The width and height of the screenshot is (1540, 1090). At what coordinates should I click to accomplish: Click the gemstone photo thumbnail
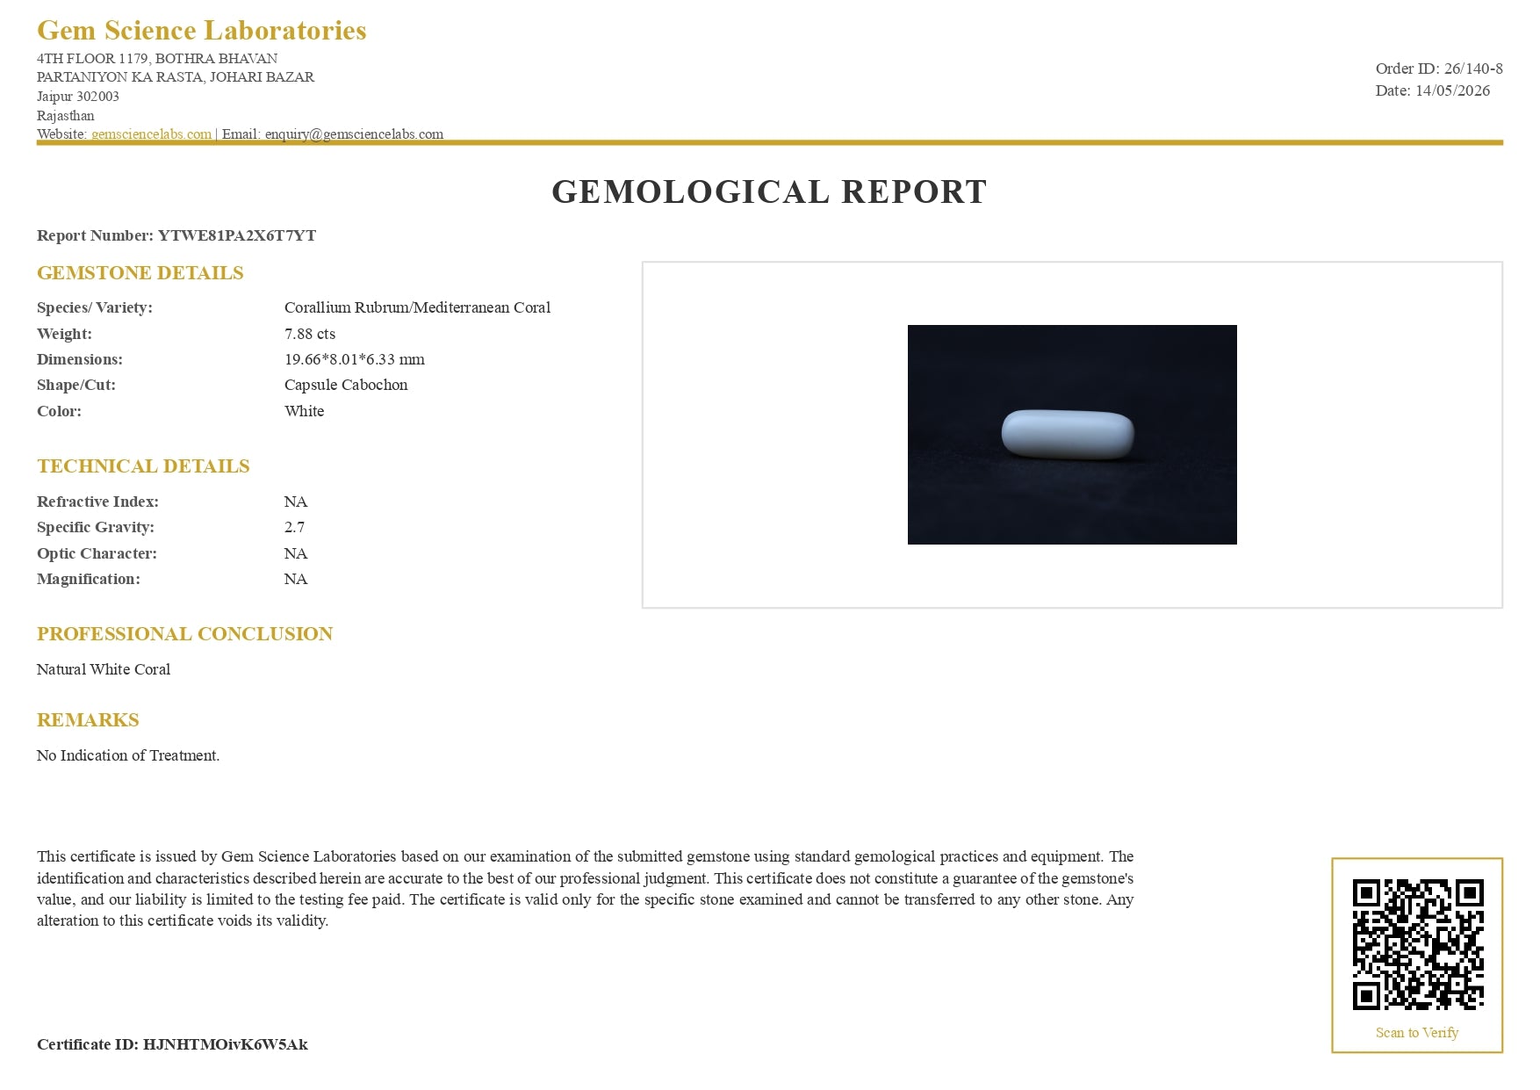point(1072,435)
